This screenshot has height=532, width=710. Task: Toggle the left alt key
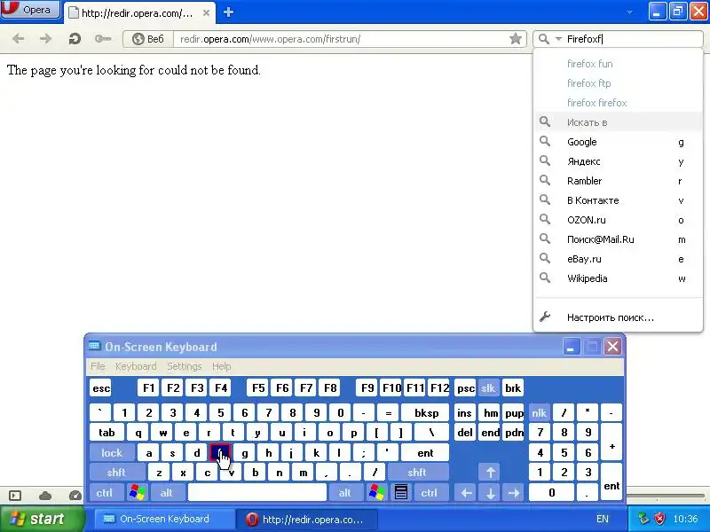[167, 492]
